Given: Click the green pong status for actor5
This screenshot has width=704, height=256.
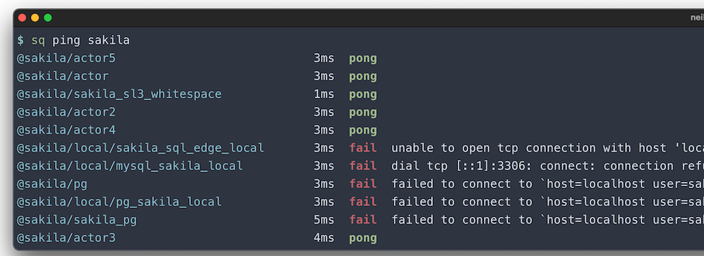Looking at the screenshot, I should (363, 59).
